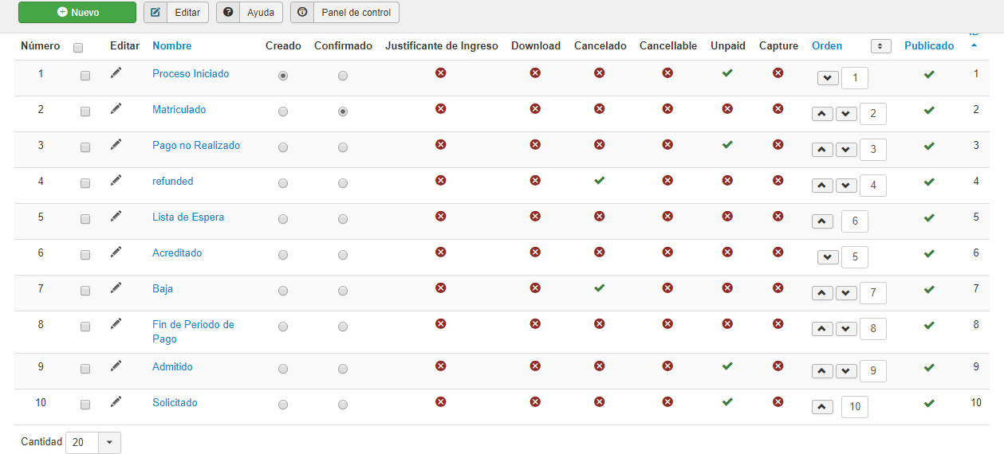Click the save order icon beside Orden

coord(880,46)
